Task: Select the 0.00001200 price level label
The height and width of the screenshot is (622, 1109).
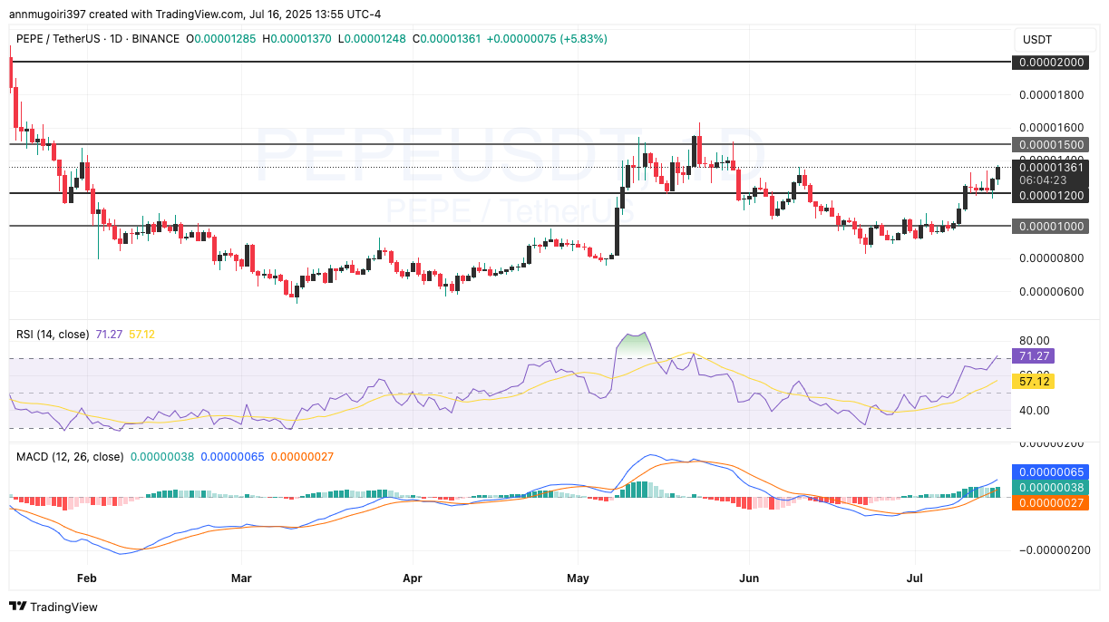Action: 1051,195
